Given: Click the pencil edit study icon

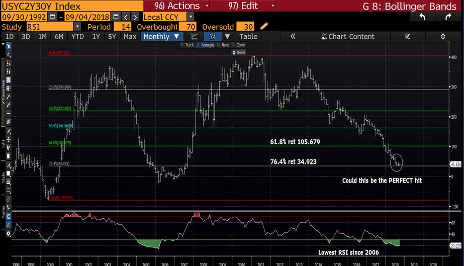Looking at the screenshot, I should (x=264, y=26).
